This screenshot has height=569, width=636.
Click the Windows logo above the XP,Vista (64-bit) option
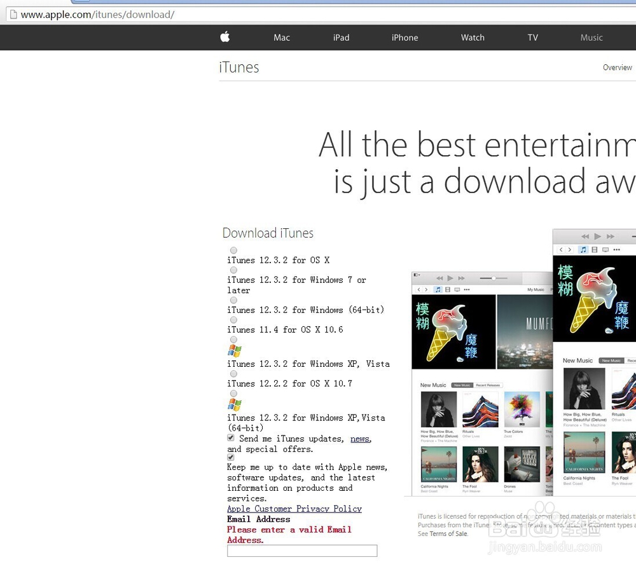point(235,404)
